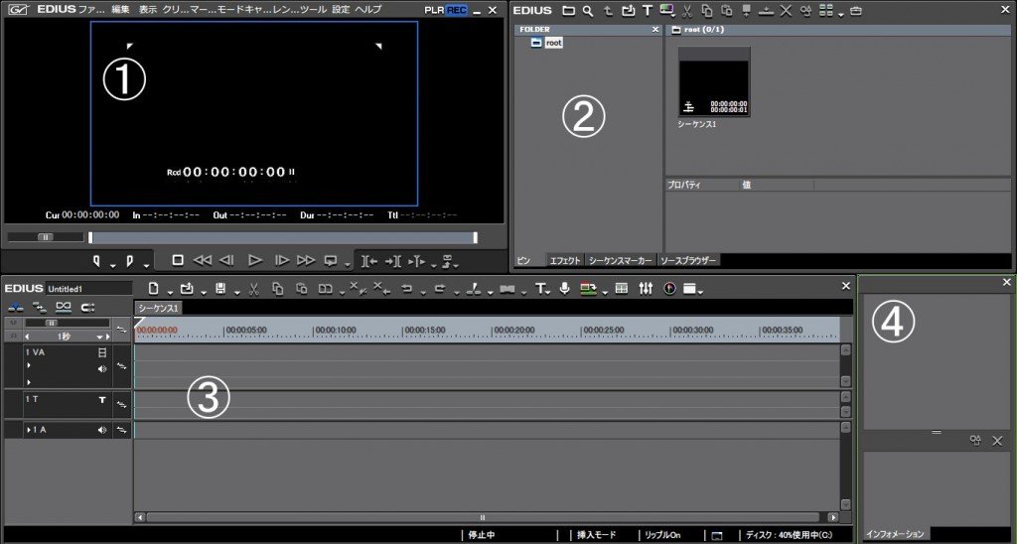Switch to the ソースブラウザー tab
Screen dimensions: 1017x544
[688, 261]
